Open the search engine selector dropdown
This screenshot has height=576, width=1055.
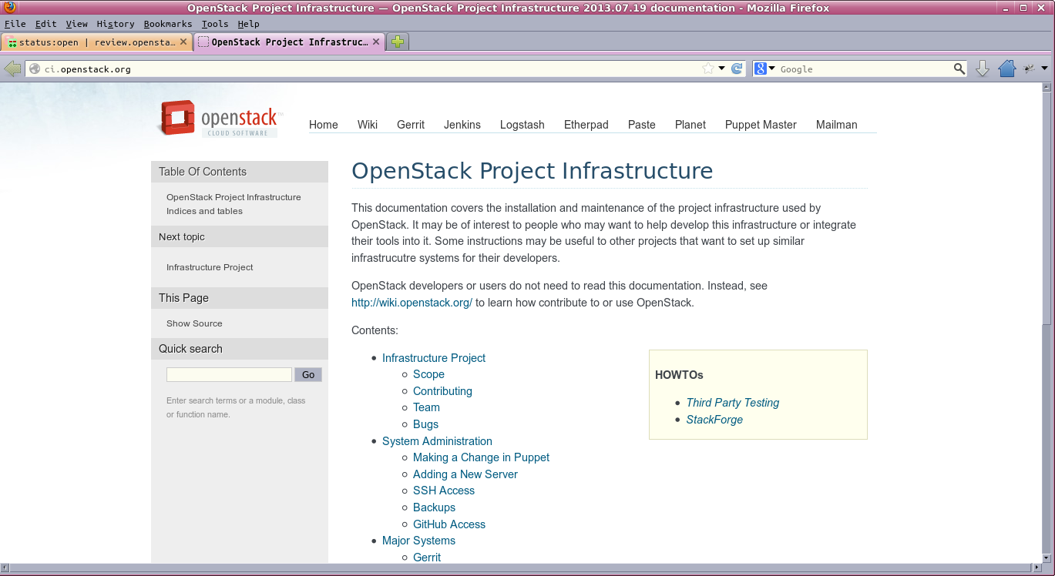point(764,69)
